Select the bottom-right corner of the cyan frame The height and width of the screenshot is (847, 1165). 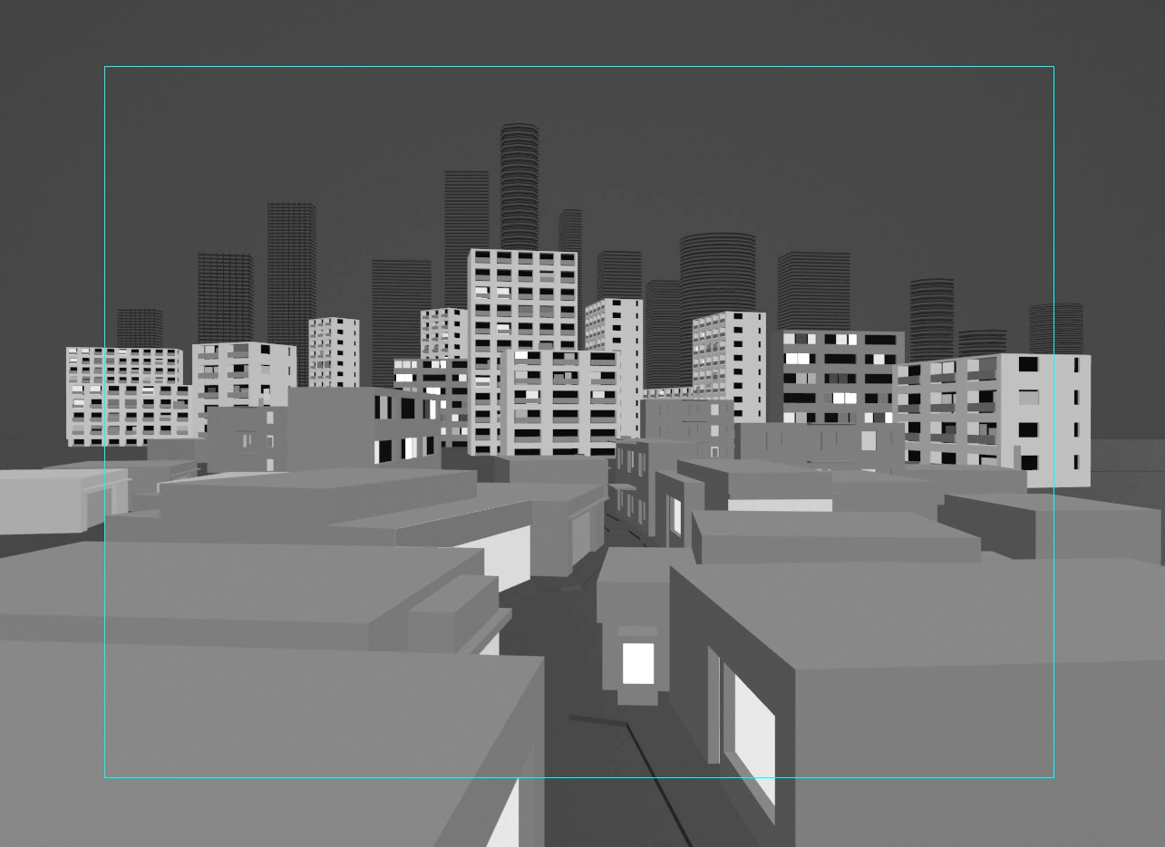click(1053, 777)
